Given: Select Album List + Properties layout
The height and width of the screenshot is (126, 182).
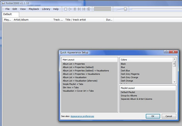Looking at the screenshot, I should pos(74,64).
